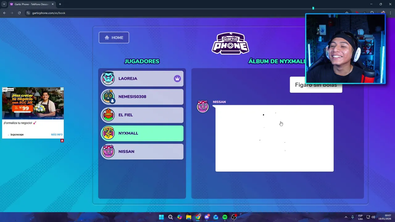
Task: Click NEMESIS0308's bomb avatar
Action: tap(108, 97)
